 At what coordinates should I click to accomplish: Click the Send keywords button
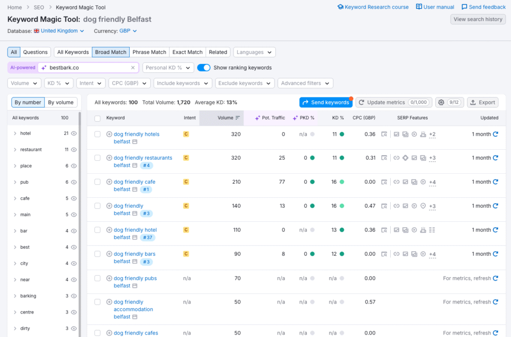pyautogui.click(x=325, y=102)
